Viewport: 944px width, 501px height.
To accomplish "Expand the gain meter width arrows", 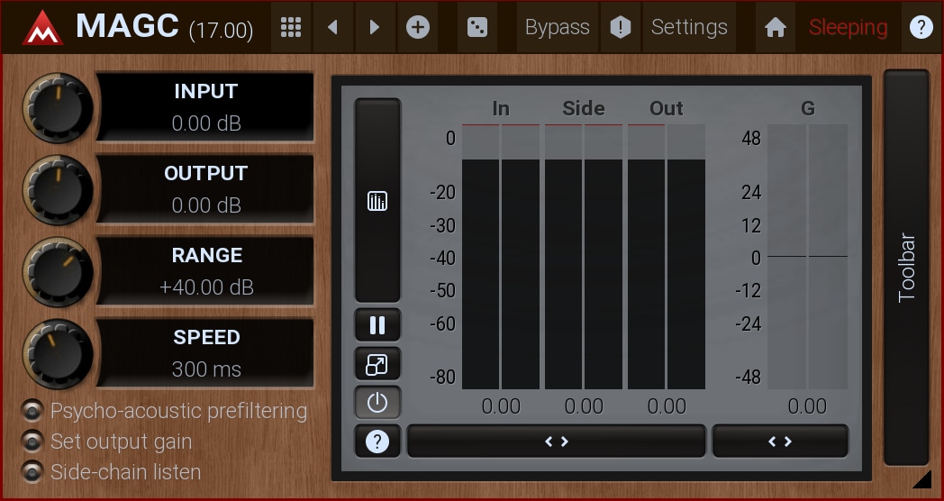I will 780,442.
